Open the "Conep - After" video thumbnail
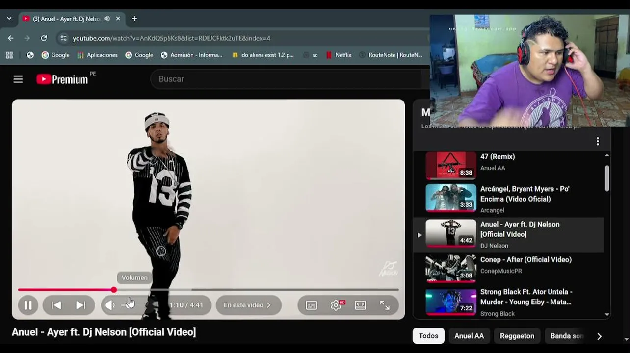Screen dimensions: 630x353 pos(451,268)
